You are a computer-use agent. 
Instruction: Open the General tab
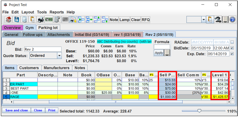(11, 35)
